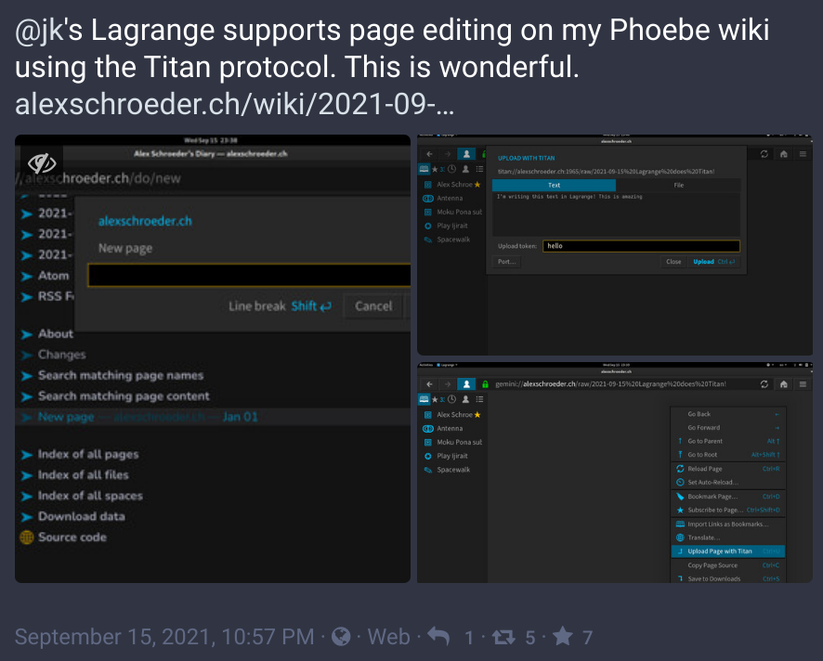Open the "Search matching page content" link

point(124,396)
